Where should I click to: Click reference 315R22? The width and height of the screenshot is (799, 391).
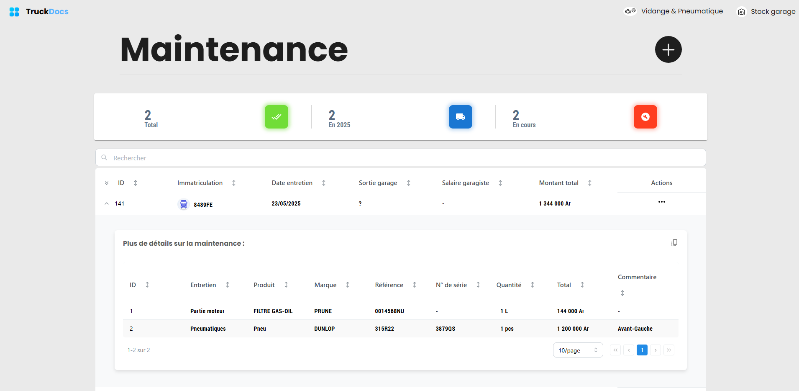coord(384,329)
